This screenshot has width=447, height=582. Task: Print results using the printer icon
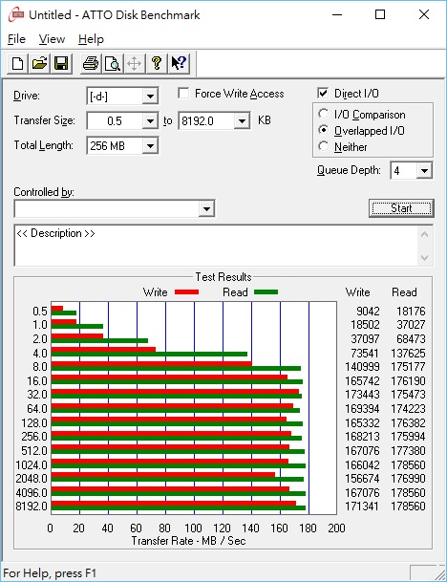click(x=91, y=63)
